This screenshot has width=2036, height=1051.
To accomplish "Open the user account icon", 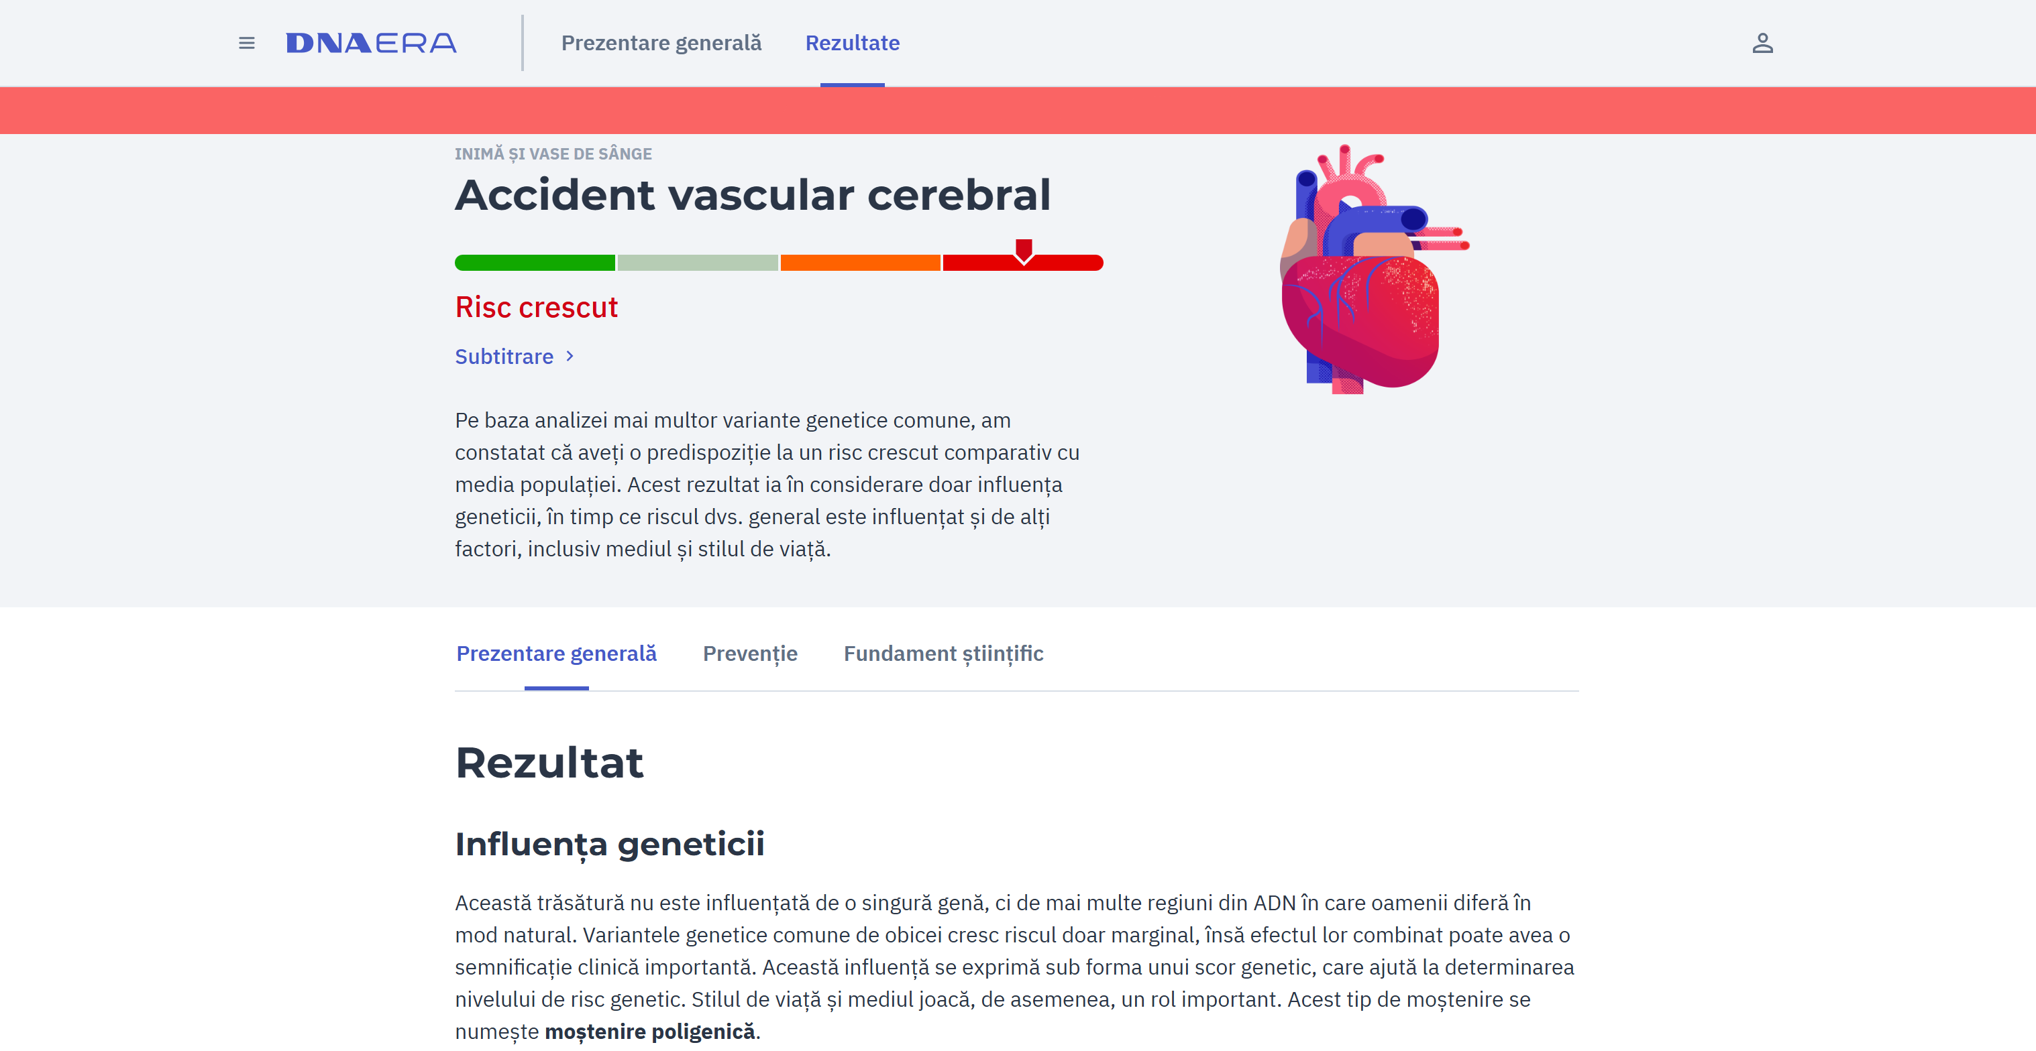I will coord(1762,43).
